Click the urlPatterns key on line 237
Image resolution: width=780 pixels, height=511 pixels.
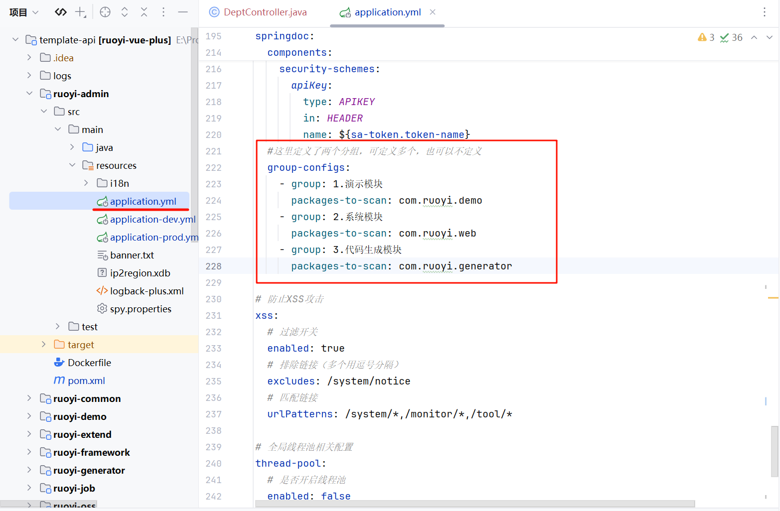click(x=300, y=414)
